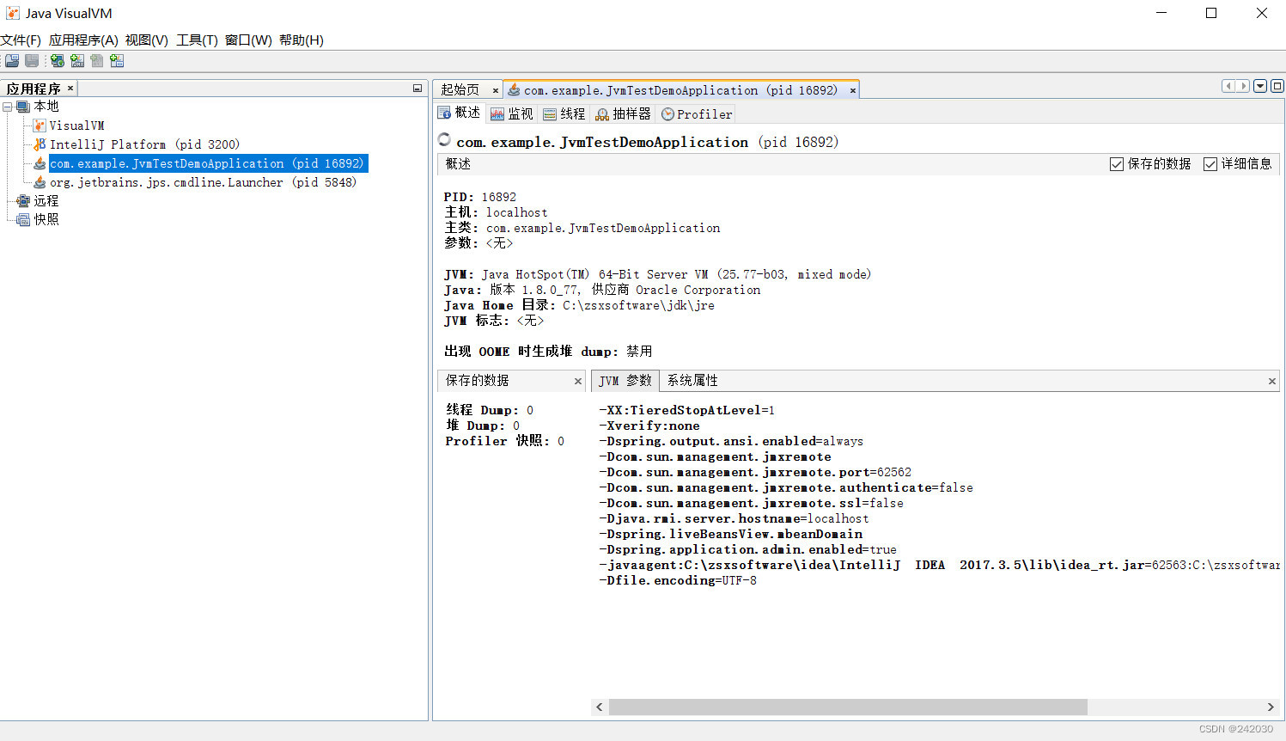Click the 保存的数据 sub-panel header label

pyautogui.click(x=477, y=381)
